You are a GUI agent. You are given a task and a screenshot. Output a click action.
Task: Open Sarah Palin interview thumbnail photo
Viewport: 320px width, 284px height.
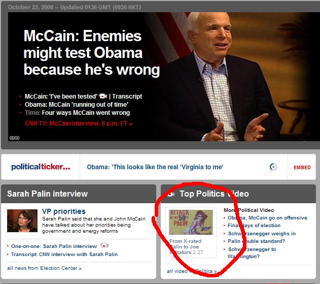[22, 220]
